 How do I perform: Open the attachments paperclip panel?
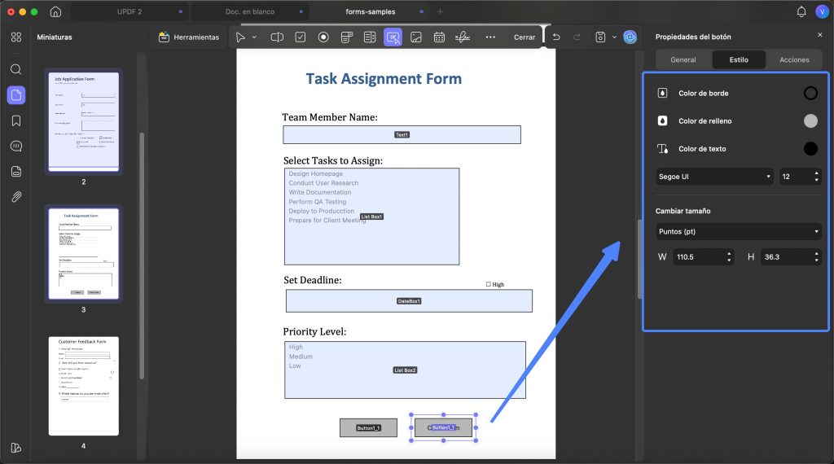point(16,197)
